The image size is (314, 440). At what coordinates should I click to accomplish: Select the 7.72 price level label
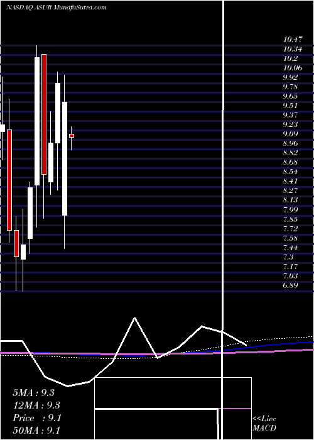[x=290, y=229]
